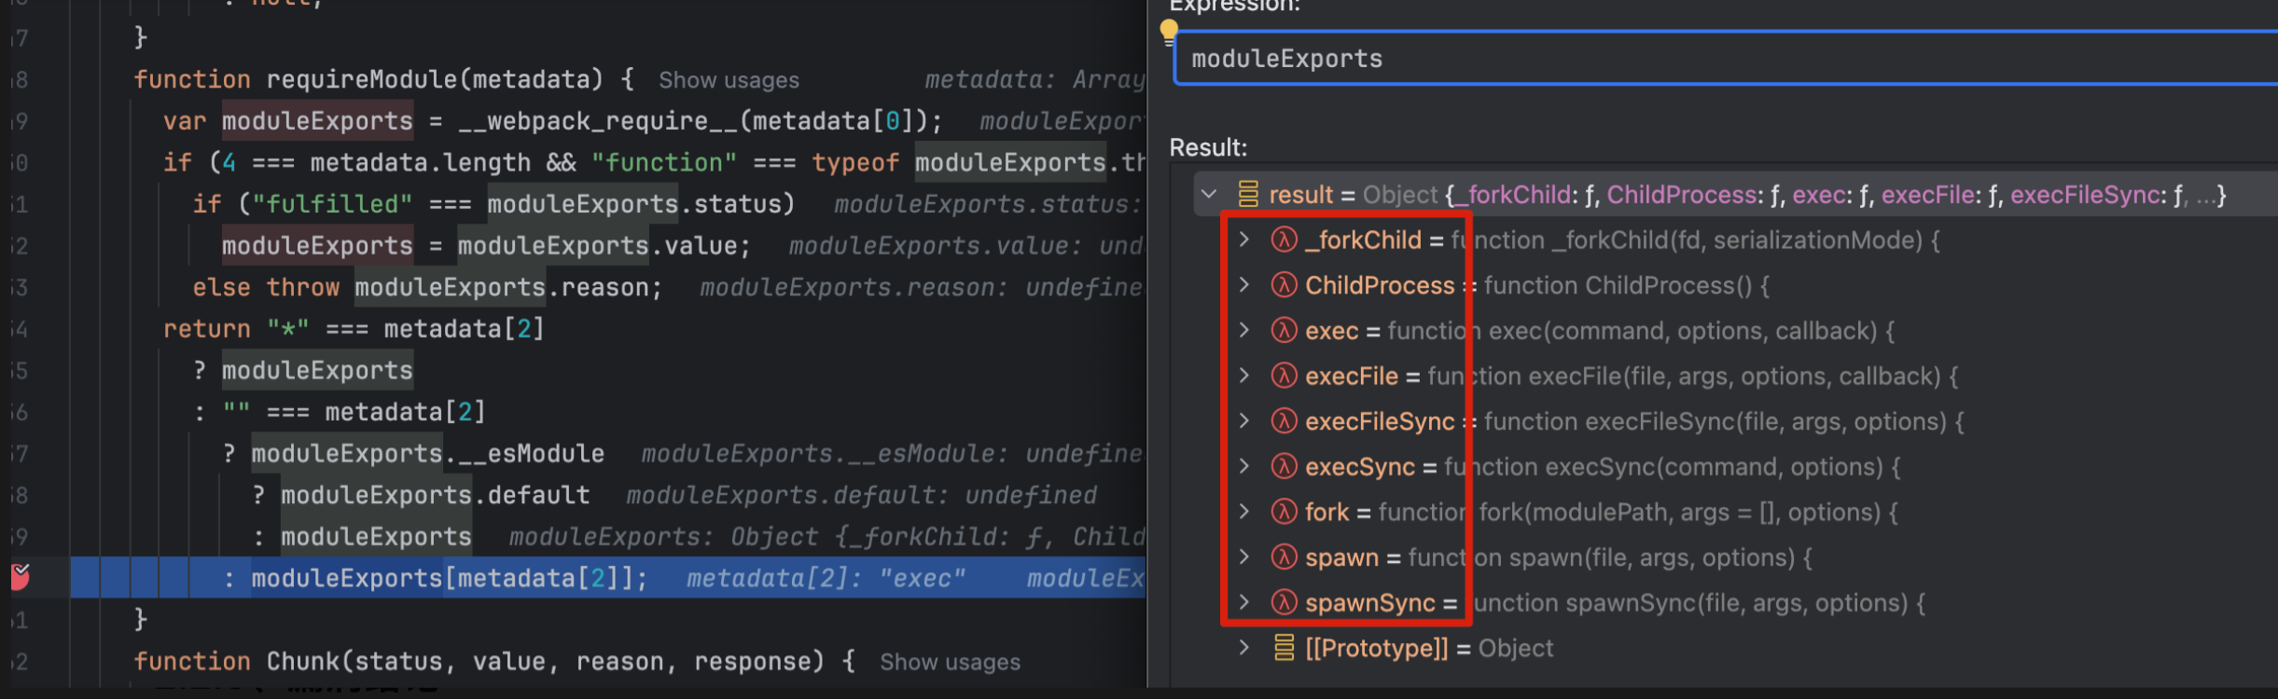2278x699 pixels.
Task: Click the breakpoint icon in gutter
Action: point(20,577)
